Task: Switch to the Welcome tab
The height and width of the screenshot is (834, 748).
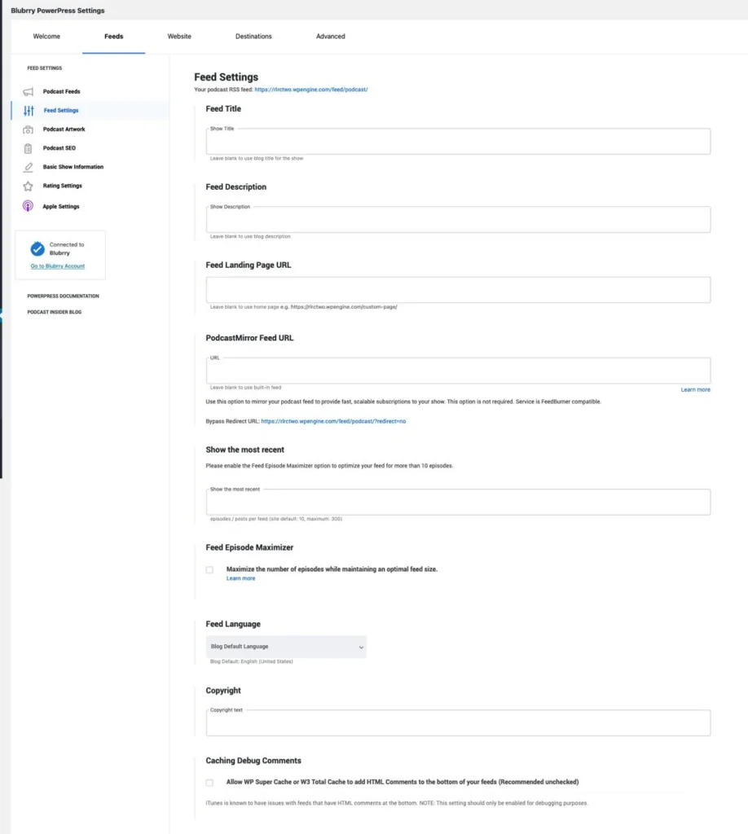Action: tap(46, 36)
